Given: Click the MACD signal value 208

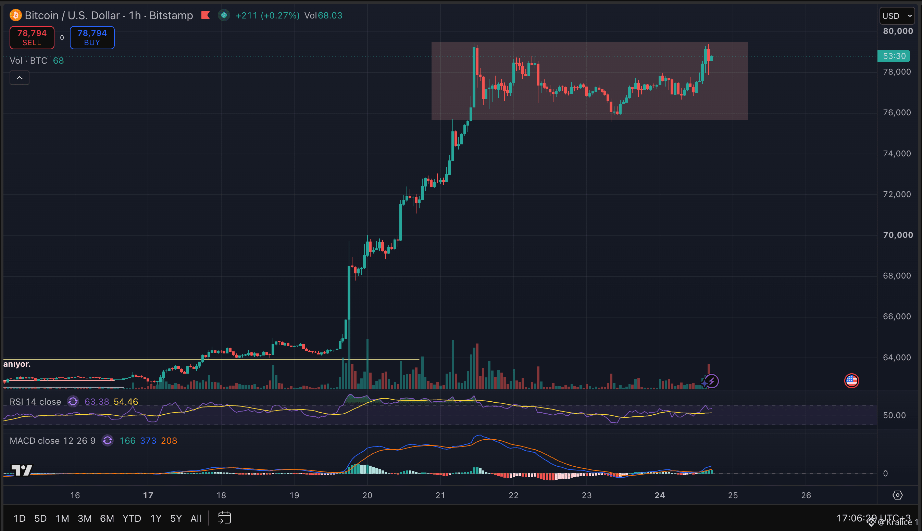Looking at the screenshot, I should (x=169, y=441).
